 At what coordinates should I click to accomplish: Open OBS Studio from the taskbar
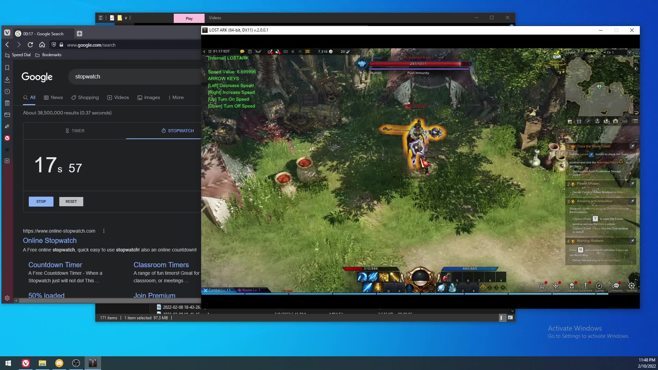[x=76, y=363]
